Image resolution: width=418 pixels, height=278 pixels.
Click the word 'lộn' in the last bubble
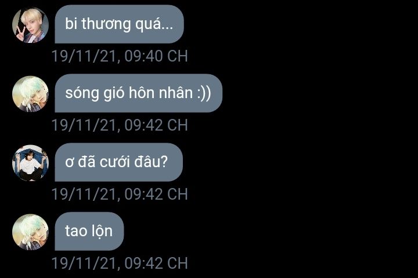[101, 231]
